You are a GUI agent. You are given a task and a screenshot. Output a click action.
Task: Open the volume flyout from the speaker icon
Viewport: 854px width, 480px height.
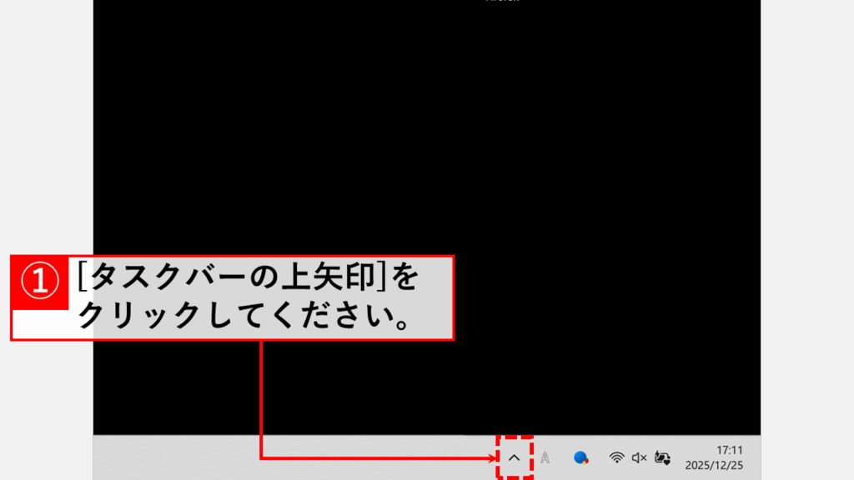(637, 457)
